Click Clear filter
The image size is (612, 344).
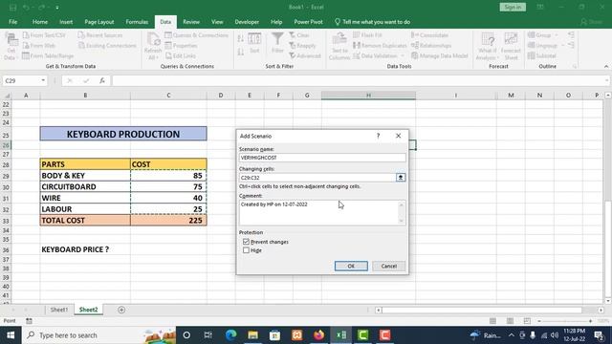pos(299,35)
